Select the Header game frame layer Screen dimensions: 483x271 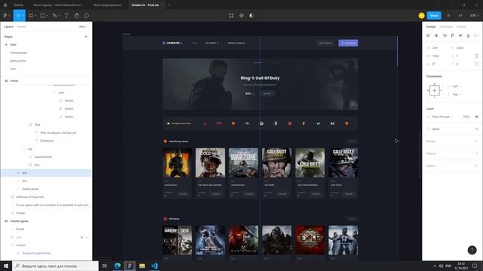pos(20,221)
